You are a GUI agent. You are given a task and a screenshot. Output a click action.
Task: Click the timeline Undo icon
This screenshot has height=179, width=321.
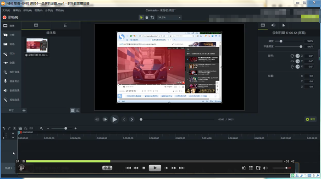4,128
